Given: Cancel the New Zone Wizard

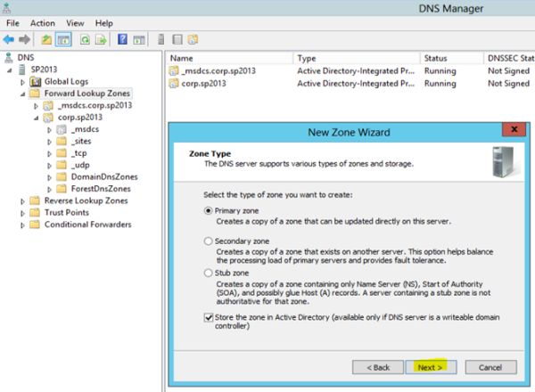Looking at the screenshot, I should click(x=490, y=367).
